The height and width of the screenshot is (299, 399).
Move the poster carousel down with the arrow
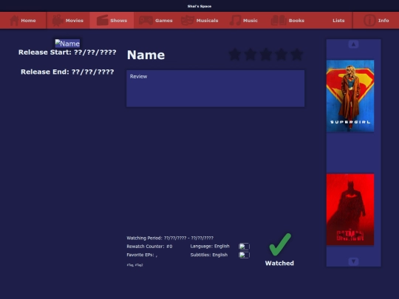click(353, 261)
